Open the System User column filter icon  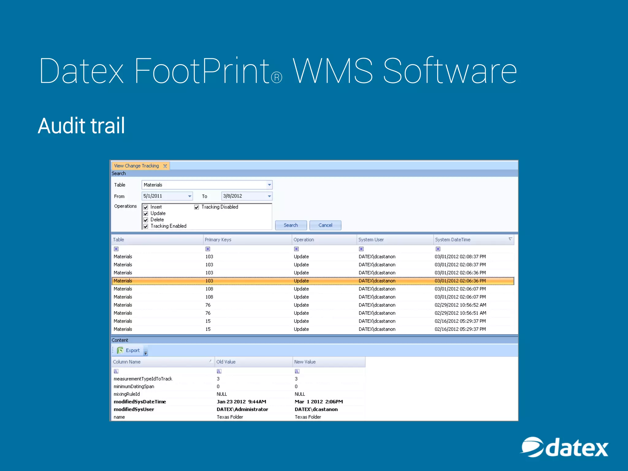[361, 249]
